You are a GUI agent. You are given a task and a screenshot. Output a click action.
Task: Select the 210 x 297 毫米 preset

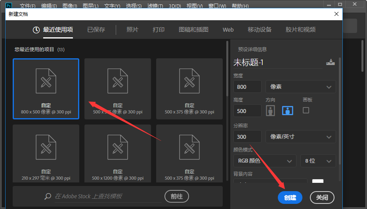pyautogui.click(x=46, y=153)
